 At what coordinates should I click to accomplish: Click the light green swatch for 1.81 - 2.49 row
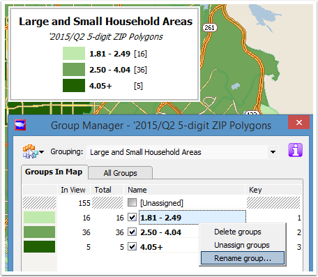pyautogui.click(x=39, y=218)
